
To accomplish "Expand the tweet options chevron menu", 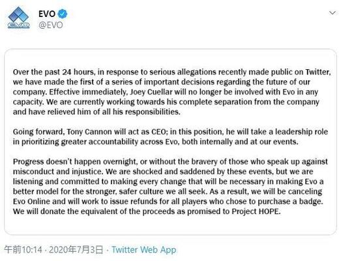I will [333, 13].
